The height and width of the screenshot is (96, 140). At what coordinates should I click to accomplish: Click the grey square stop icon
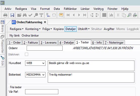point(104,15)
